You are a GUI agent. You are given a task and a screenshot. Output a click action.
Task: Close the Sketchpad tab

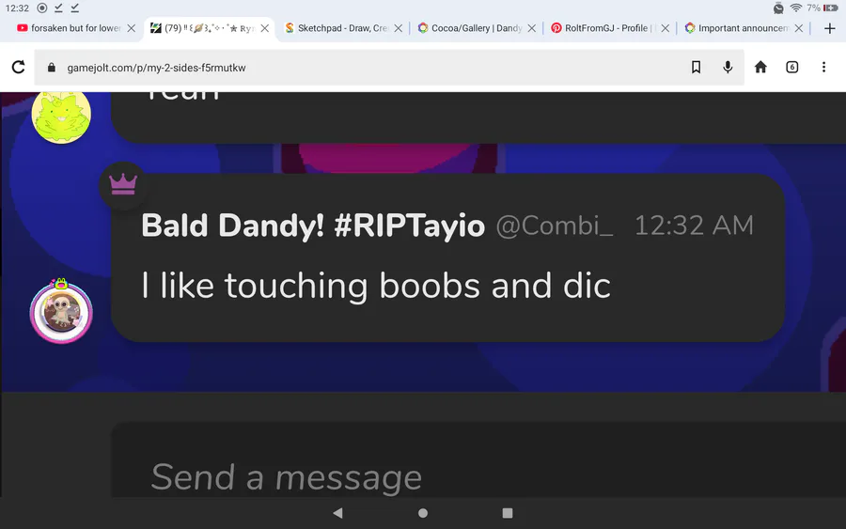[399, 28]
